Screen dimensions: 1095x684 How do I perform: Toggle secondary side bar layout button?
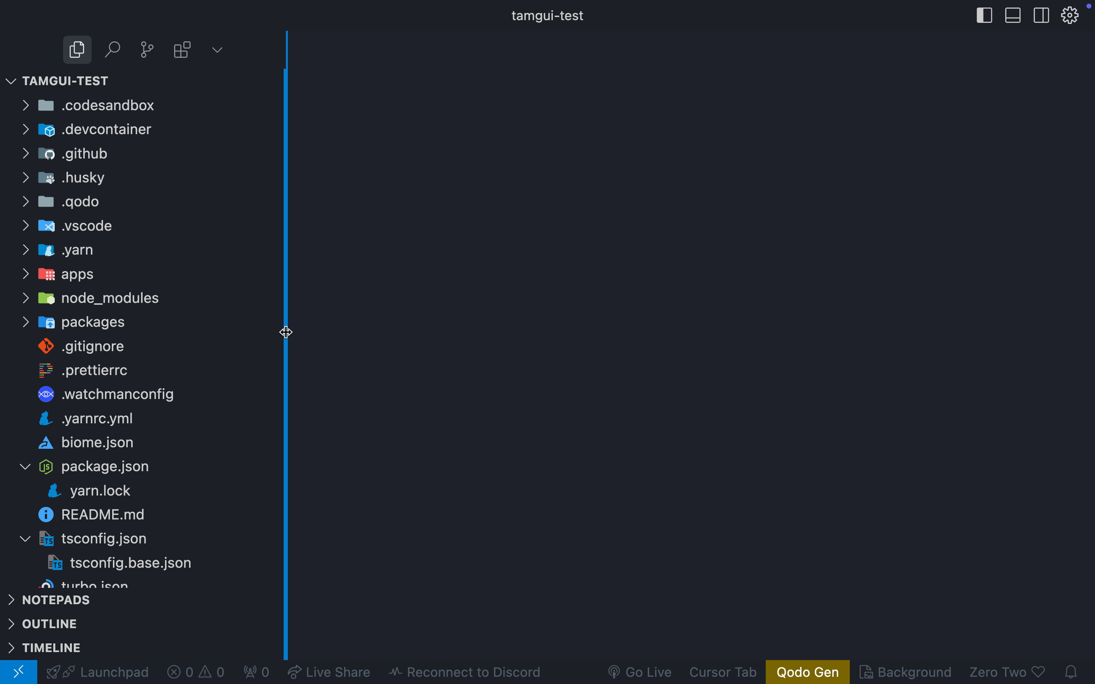coord(1041,15)
